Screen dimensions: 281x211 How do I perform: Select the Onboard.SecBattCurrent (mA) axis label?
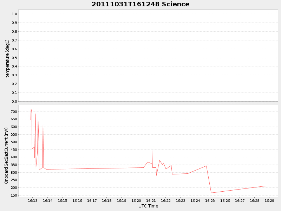[6, 155]
